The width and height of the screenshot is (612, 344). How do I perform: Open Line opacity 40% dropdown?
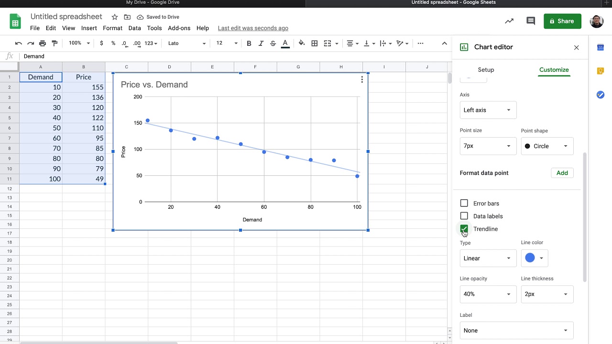[488, 294]
